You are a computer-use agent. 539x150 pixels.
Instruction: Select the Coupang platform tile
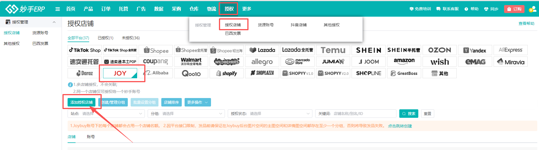coord(156,62)
